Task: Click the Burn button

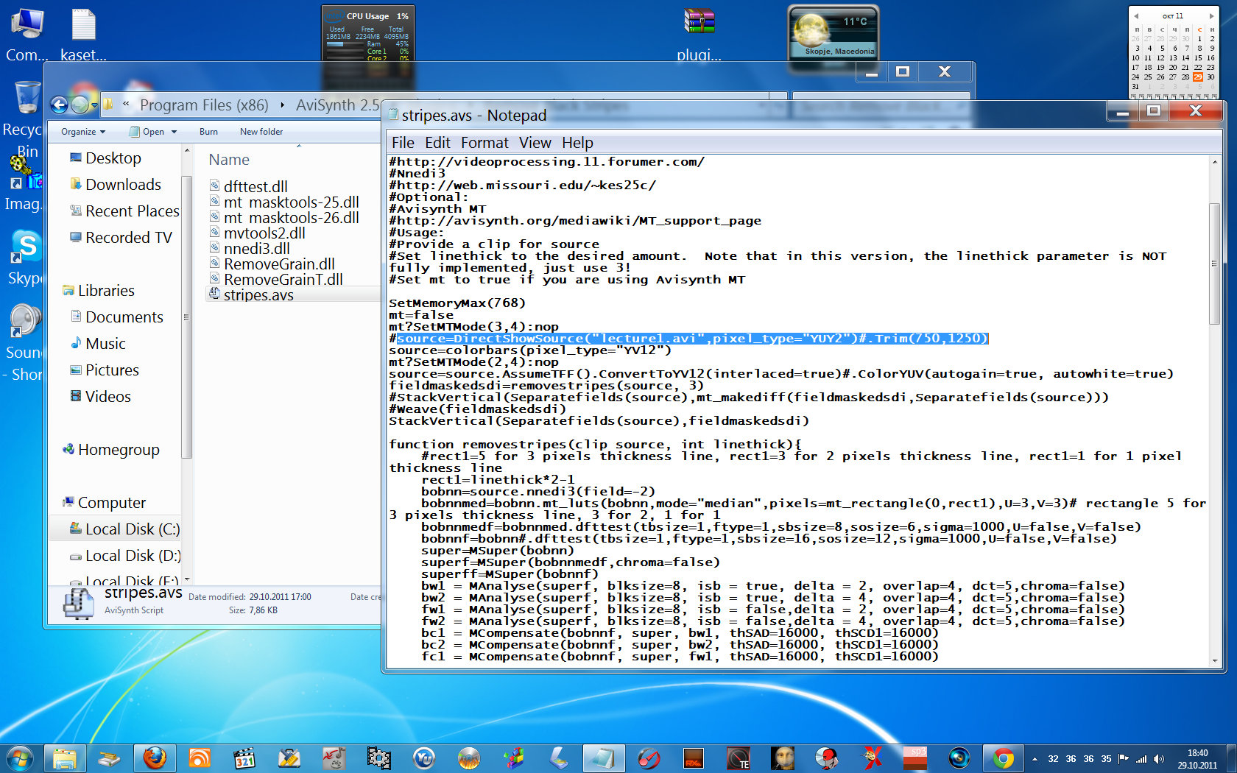Action: click(208, 132)
